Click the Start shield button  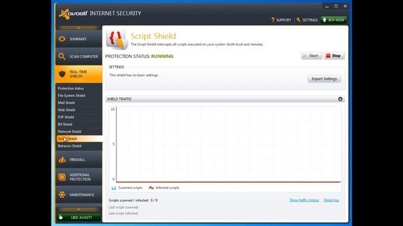[312, 56]
